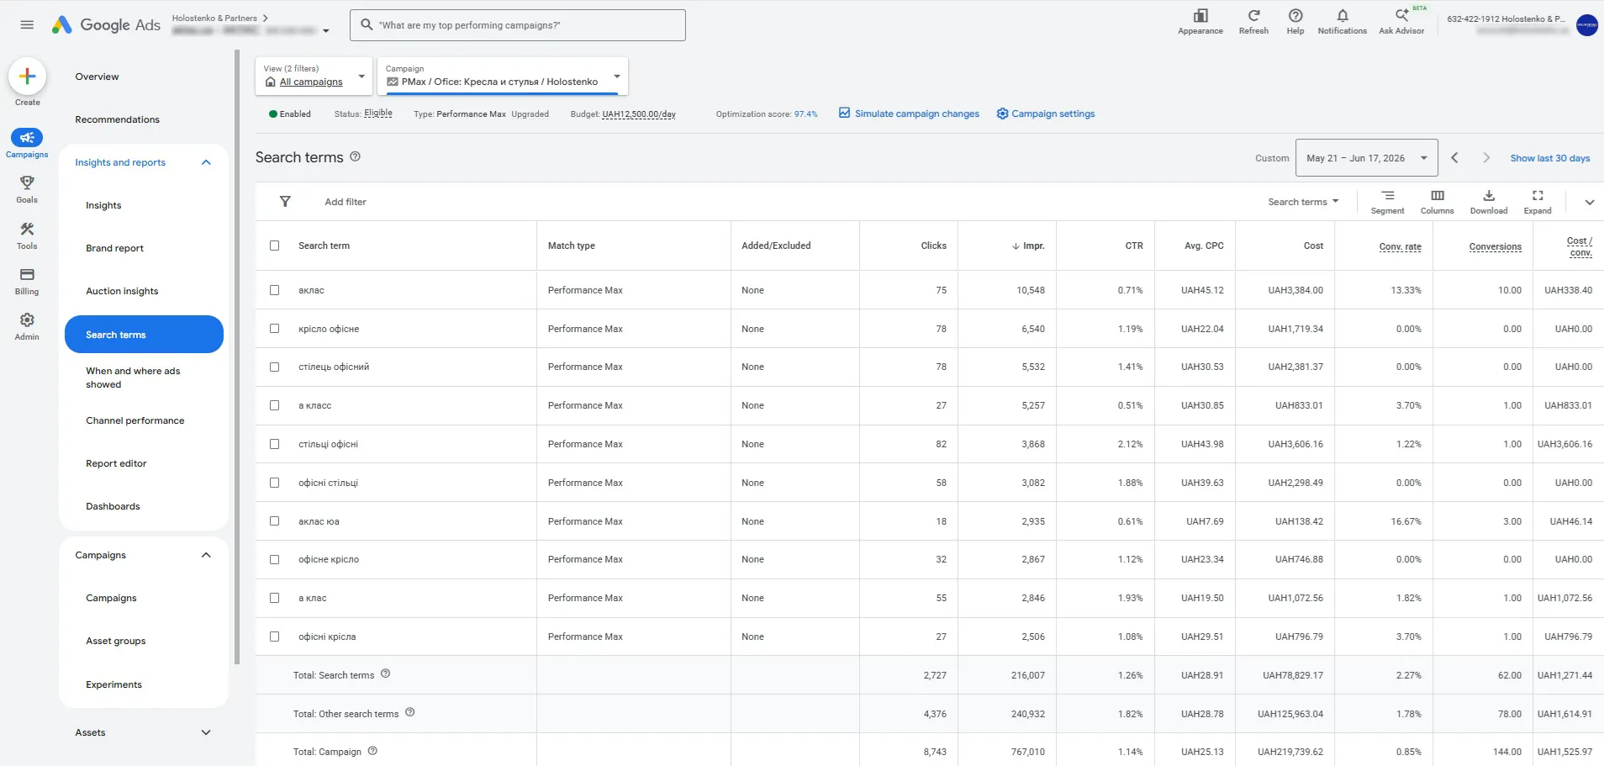Open the Help icon

click(x=1295, y=16)
